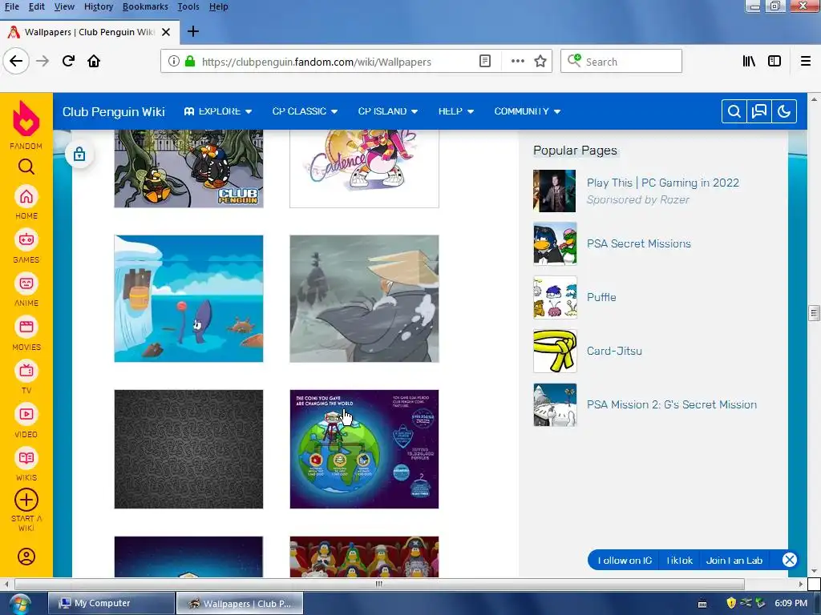
Task: Open the dark gray pattern wallpaper
Action: (x=188, y=448)
